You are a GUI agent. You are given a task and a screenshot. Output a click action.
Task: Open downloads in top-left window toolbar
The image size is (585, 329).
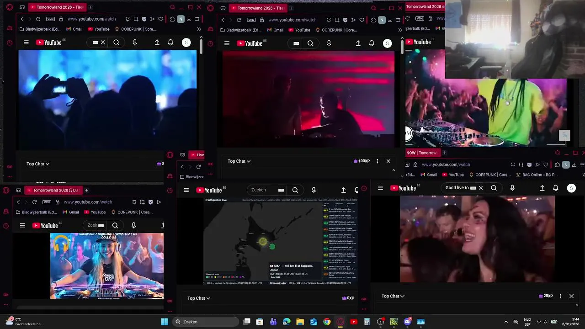coord(189,19)
